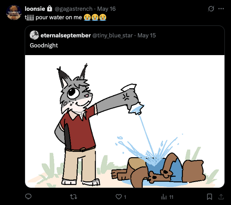
Task: Like the post with the heart icon
Action: [x=119, y=197]
